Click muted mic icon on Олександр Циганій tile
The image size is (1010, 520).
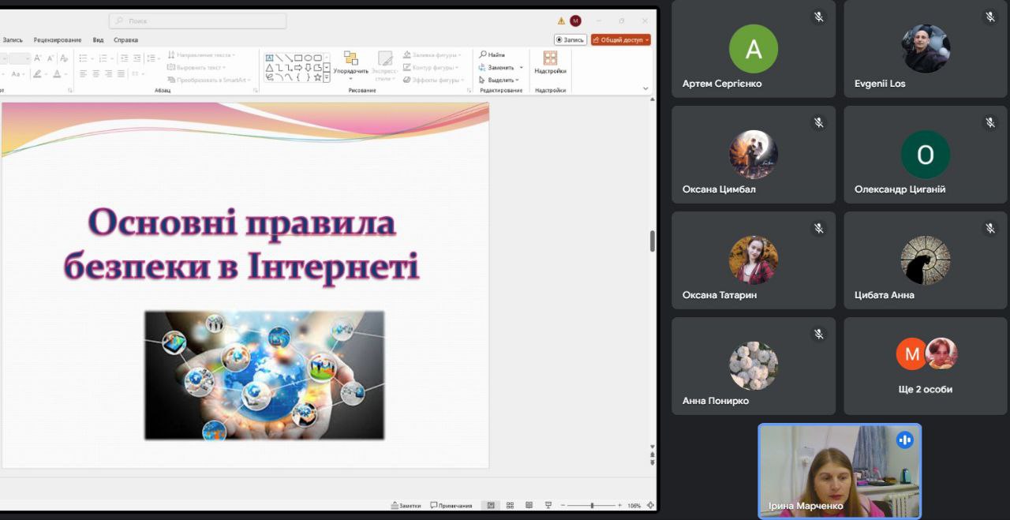click(990, 122)
